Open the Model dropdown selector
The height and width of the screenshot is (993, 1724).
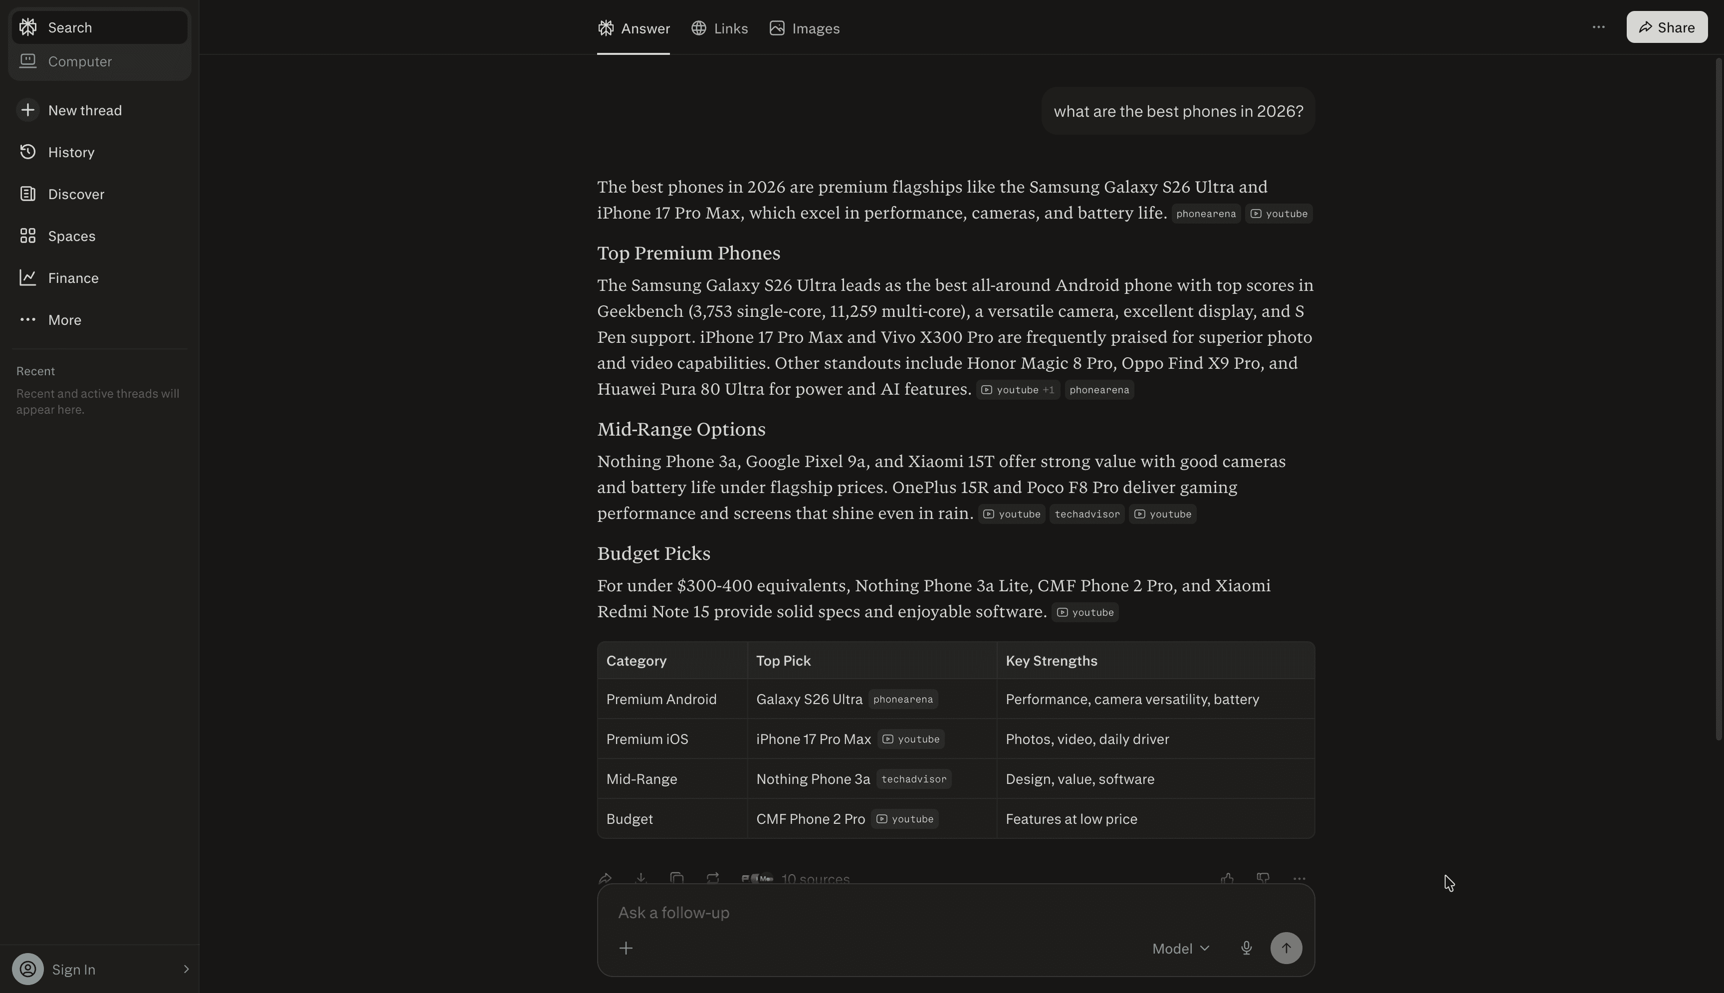(x=1181, y=949)
